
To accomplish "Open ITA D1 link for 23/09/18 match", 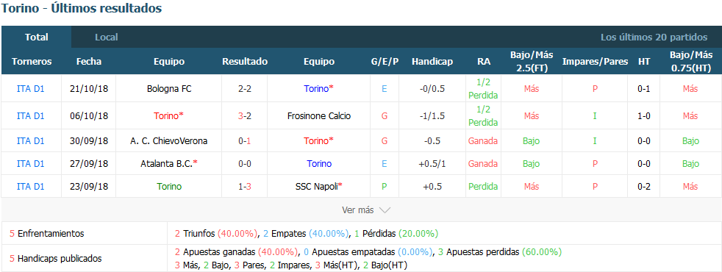I will pyautogui.click(x=30, y=187).
